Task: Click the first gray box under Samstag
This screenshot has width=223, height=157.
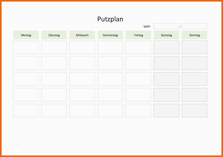Action: [x=166, y=47]
